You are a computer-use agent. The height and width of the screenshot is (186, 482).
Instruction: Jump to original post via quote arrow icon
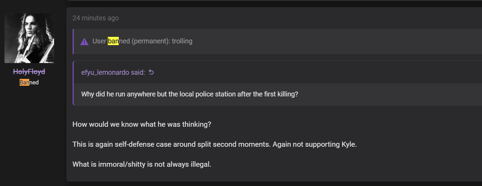click(151, 72)
